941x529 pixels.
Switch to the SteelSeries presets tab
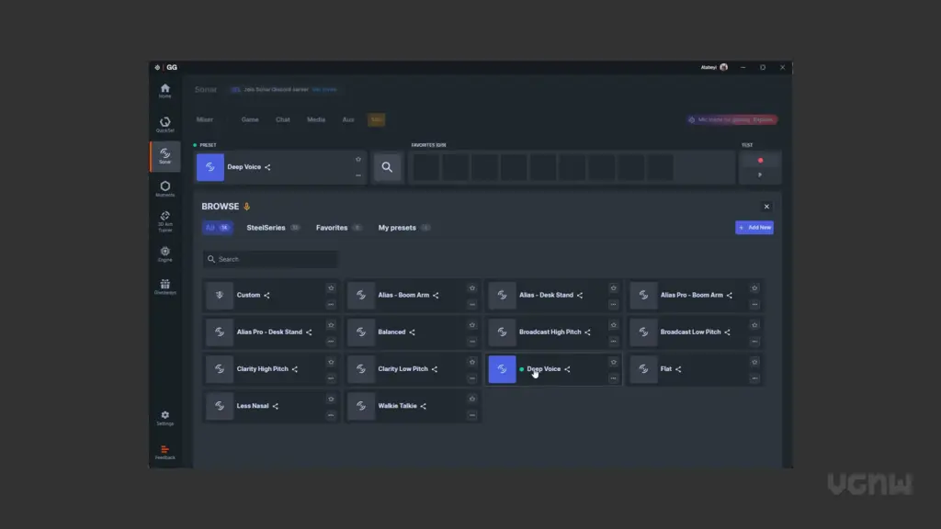pyautogui.click(x=266, y=228)
